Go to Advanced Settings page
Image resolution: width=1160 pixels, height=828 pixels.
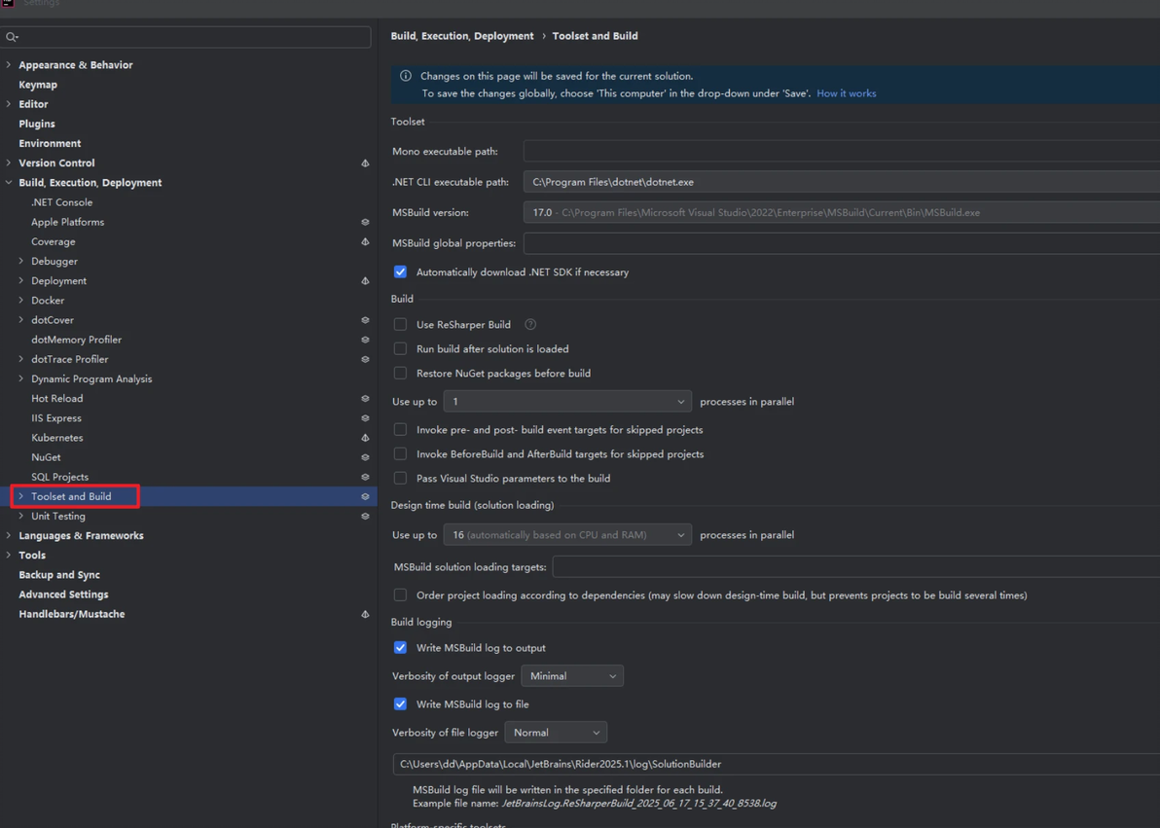tap(63, 594)
